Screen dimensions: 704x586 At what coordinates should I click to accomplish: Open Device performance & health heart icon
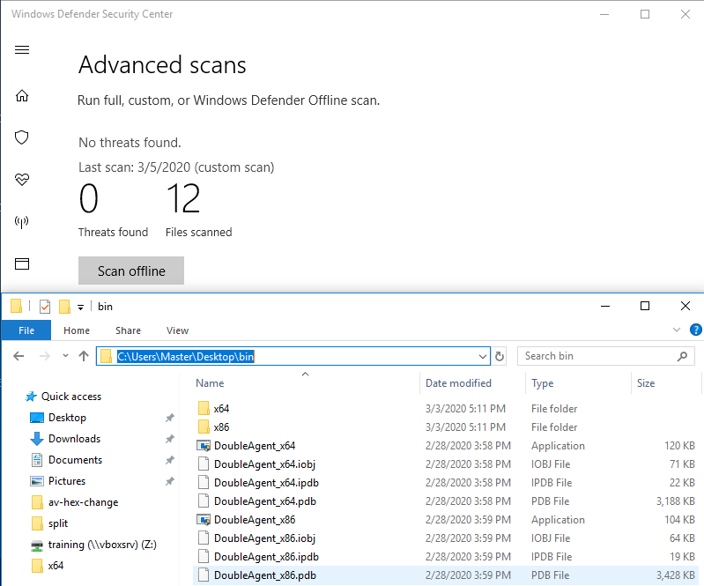tap(22, 180)
